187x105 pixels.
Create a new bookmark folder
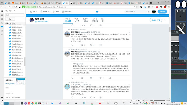(10, 19)
